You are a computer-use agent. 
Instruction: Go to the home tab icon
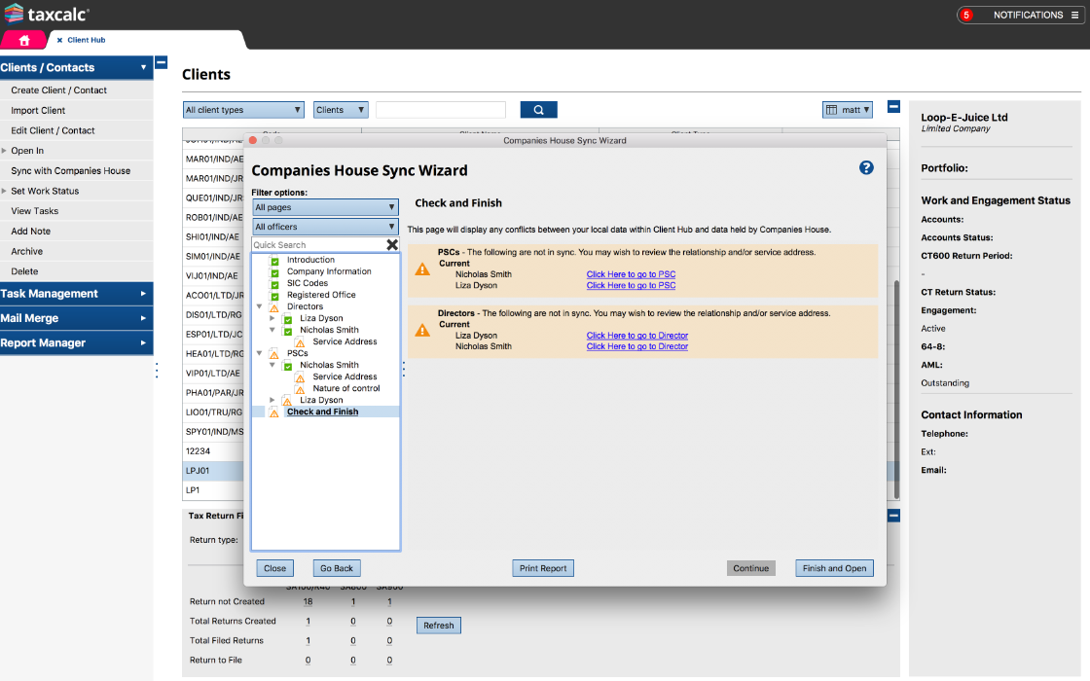[24, 40]
